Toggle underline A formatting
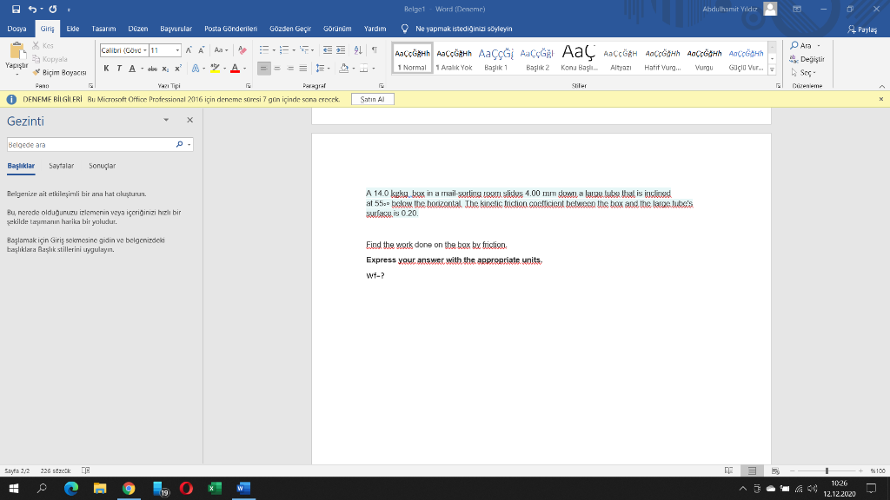The height and width of the screenshot is (500, 890). 132,69
